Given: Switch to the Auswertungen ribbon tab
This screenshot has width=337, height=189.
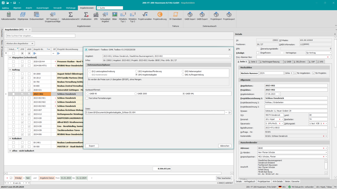Looking at the screenshot, I should click(x=42, y=8).
